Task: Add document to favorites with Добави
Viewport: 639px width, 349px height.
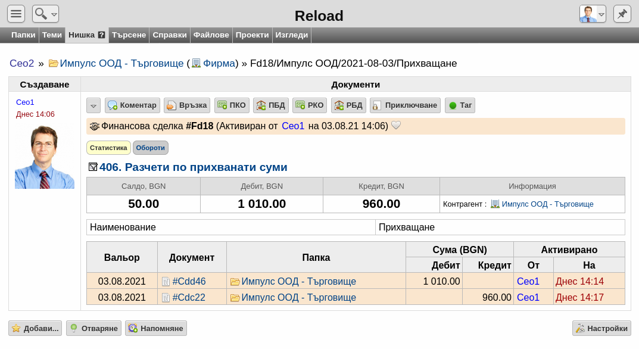Action: [x=35, y=328]
